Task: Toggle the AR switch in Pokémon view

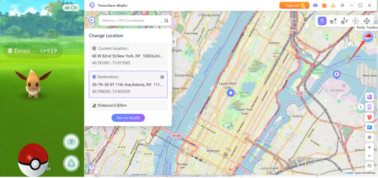Action: point(71,7)
